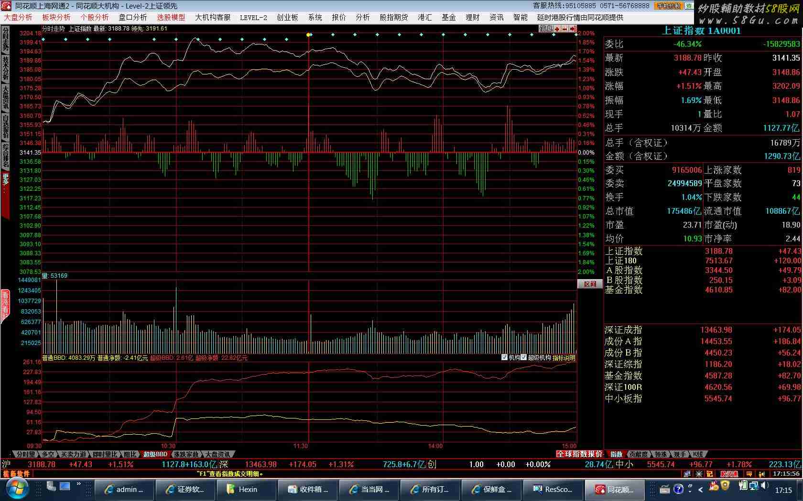The image size is (803, 501).
Task: Toggle the 机构 checkbox
Action: coord(504,357)
